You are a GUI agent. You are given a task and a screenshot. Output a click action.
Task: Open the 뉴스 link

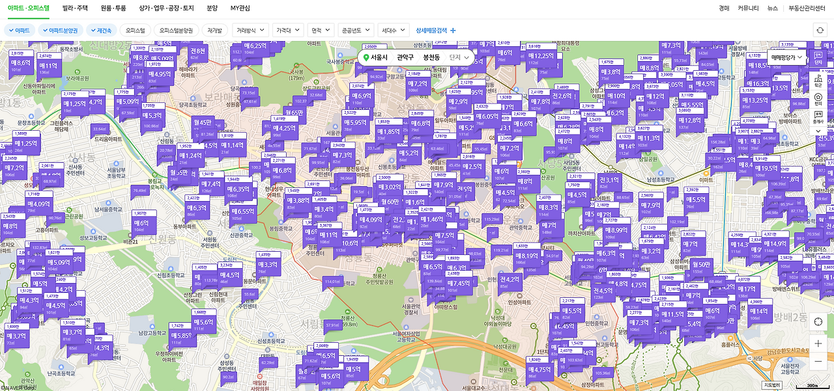pos(773,8)
